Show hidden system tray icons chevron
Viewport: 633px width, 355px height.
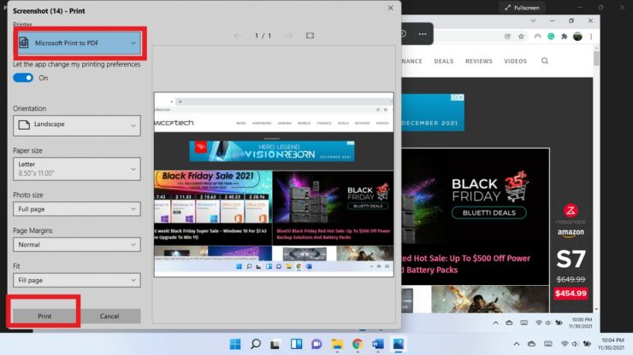(517, 344)
